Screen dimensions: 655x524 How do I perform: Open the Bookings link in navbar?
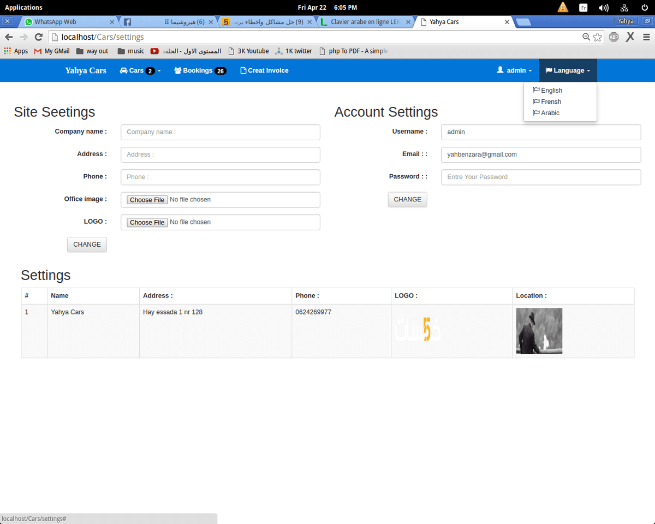pos(200,70)
